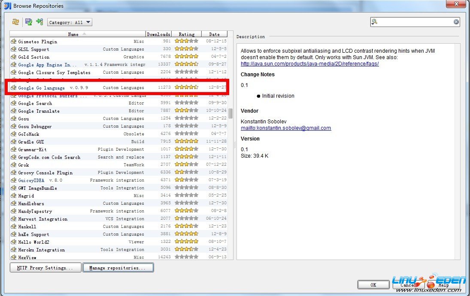This screenshot has height=296, width=470.
Task: Open the Category: All dropdown
Action: click(70, 22)
